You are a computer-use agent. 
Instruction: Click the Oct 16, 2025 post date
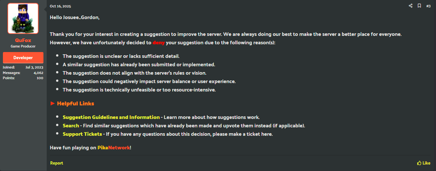click(60, 6)
